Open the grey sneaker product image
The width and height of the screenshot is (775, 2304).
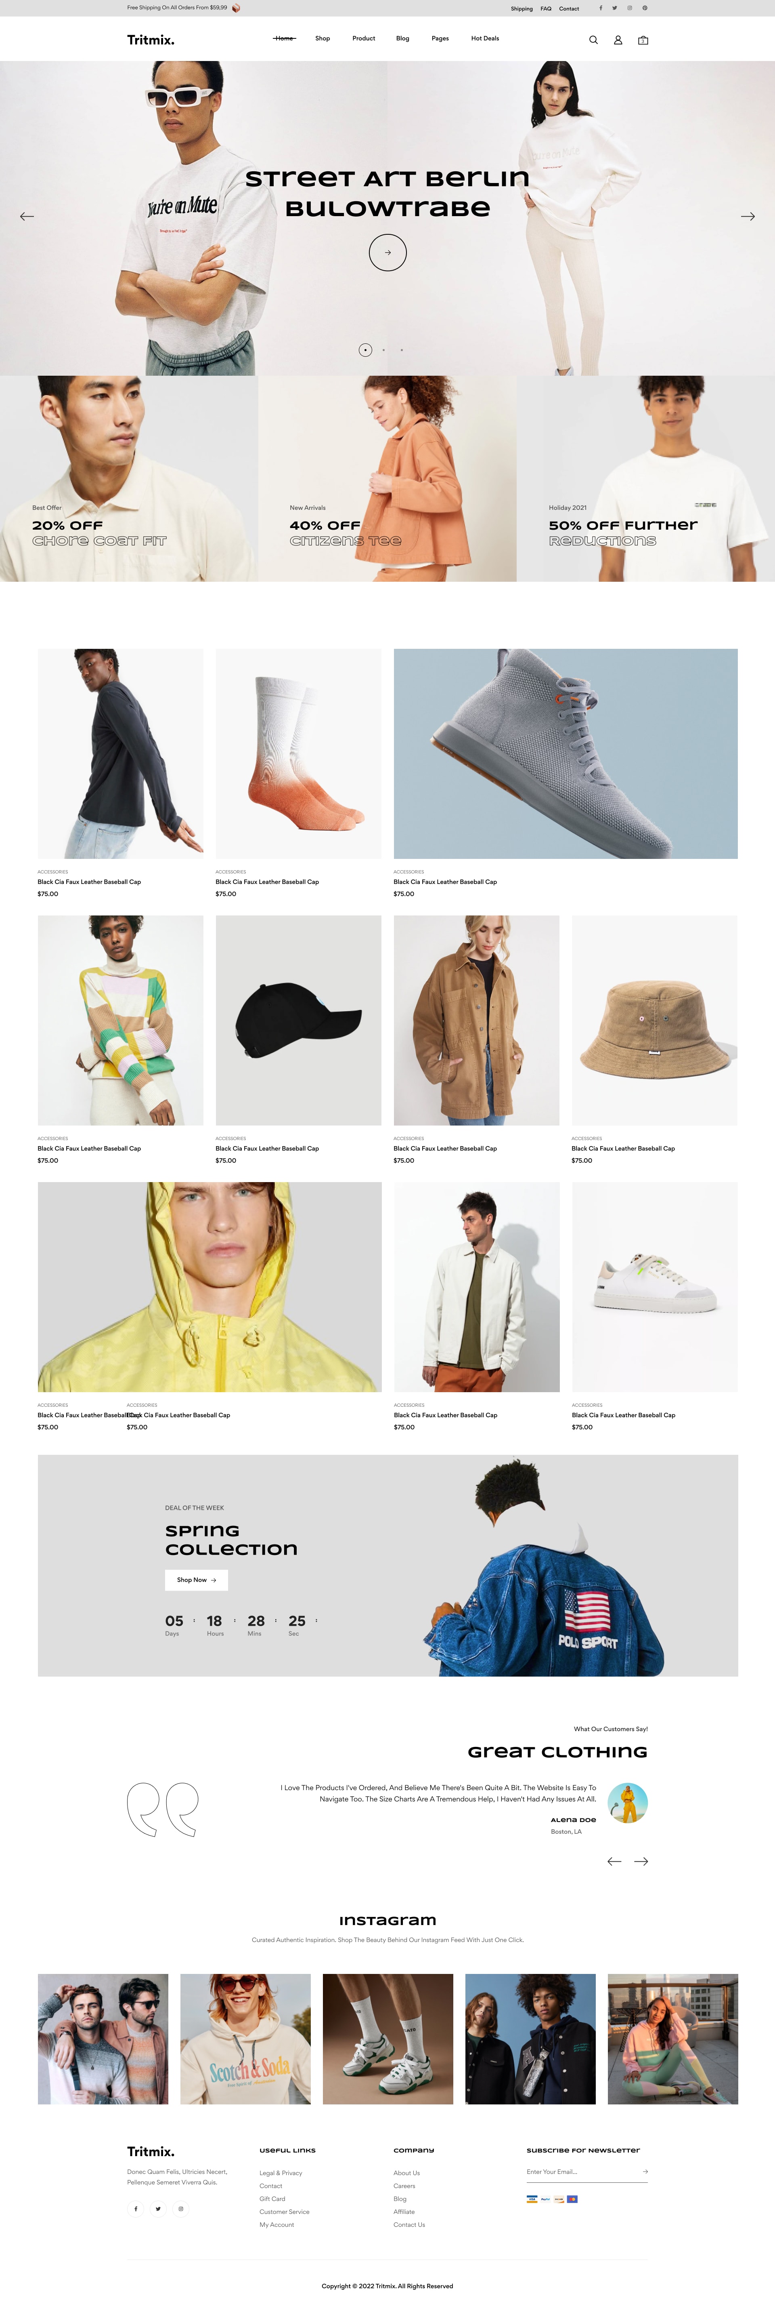pos(566,754)
